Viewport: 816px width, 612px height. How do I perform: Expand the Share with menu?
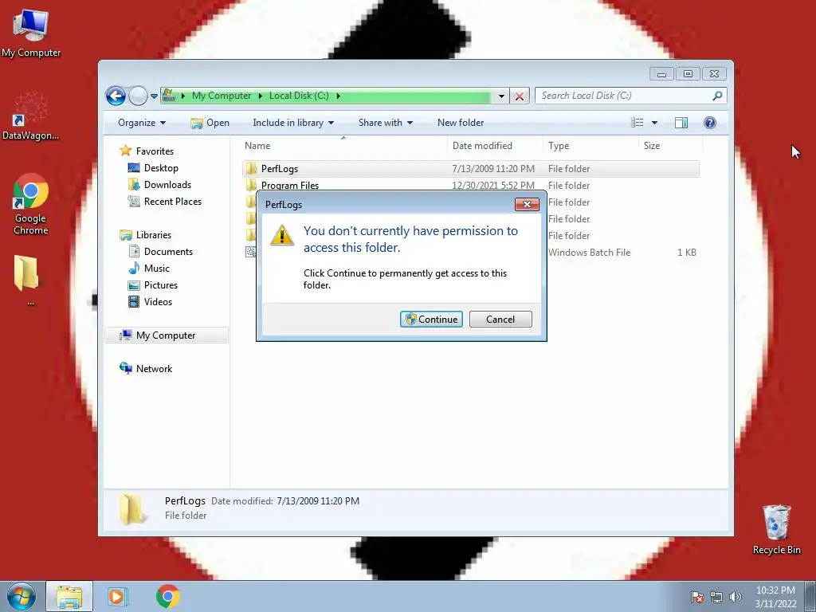click(x=385, y=123)
